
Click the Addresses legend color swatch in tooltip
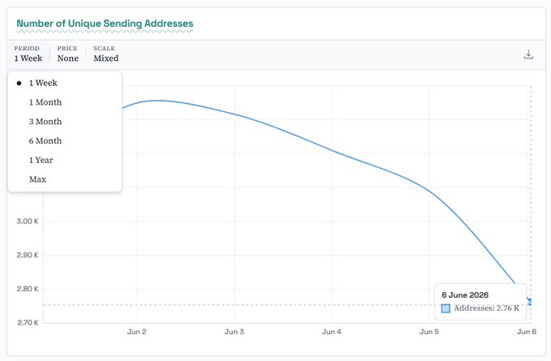tap(446, 308)
